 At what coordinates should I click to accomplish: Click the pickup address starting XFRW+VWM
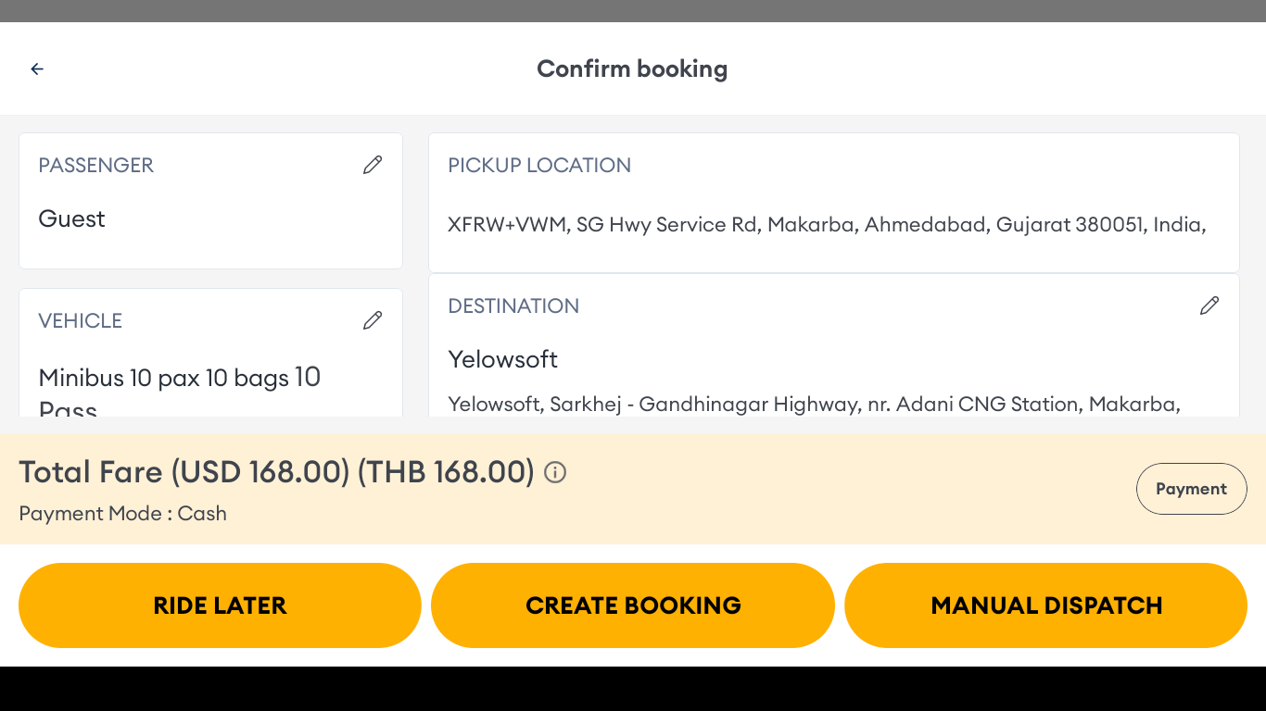pyautogui.click(x=827, y=225)
